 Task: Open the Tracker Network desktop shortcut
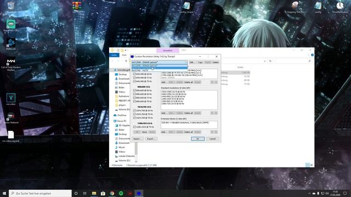pos(11,118)
